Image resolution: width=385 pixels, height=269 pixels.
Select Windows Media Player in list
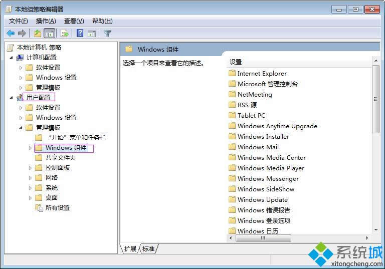(271, 168)
